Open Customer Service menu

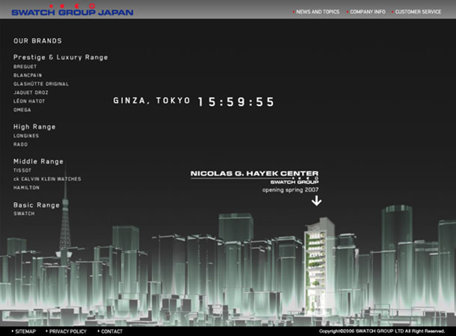[418, 12]
